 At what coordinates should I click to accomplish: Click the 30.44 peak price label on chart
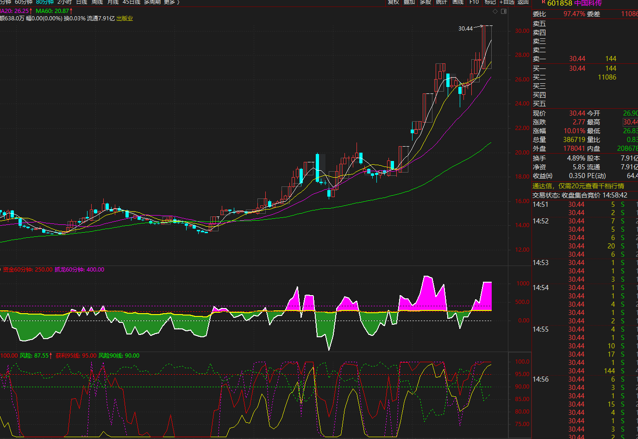[x=465, y=29]
